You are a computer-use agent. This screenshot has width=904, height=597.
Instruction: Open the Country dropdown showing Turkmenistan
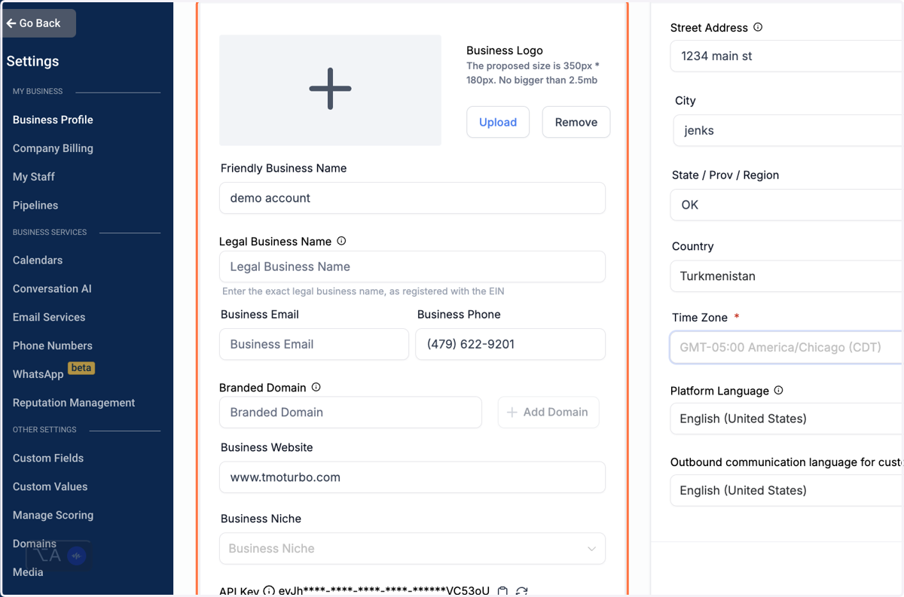786,276
